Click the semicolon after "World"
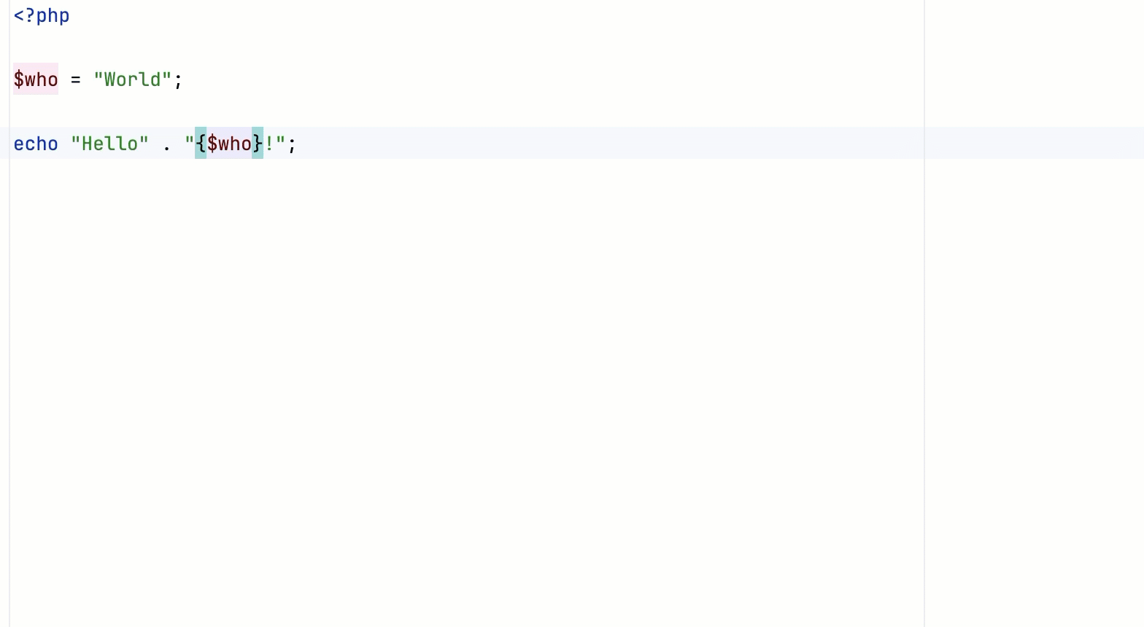Screen dimensions: 1144x627 click(x=178, y=80)
